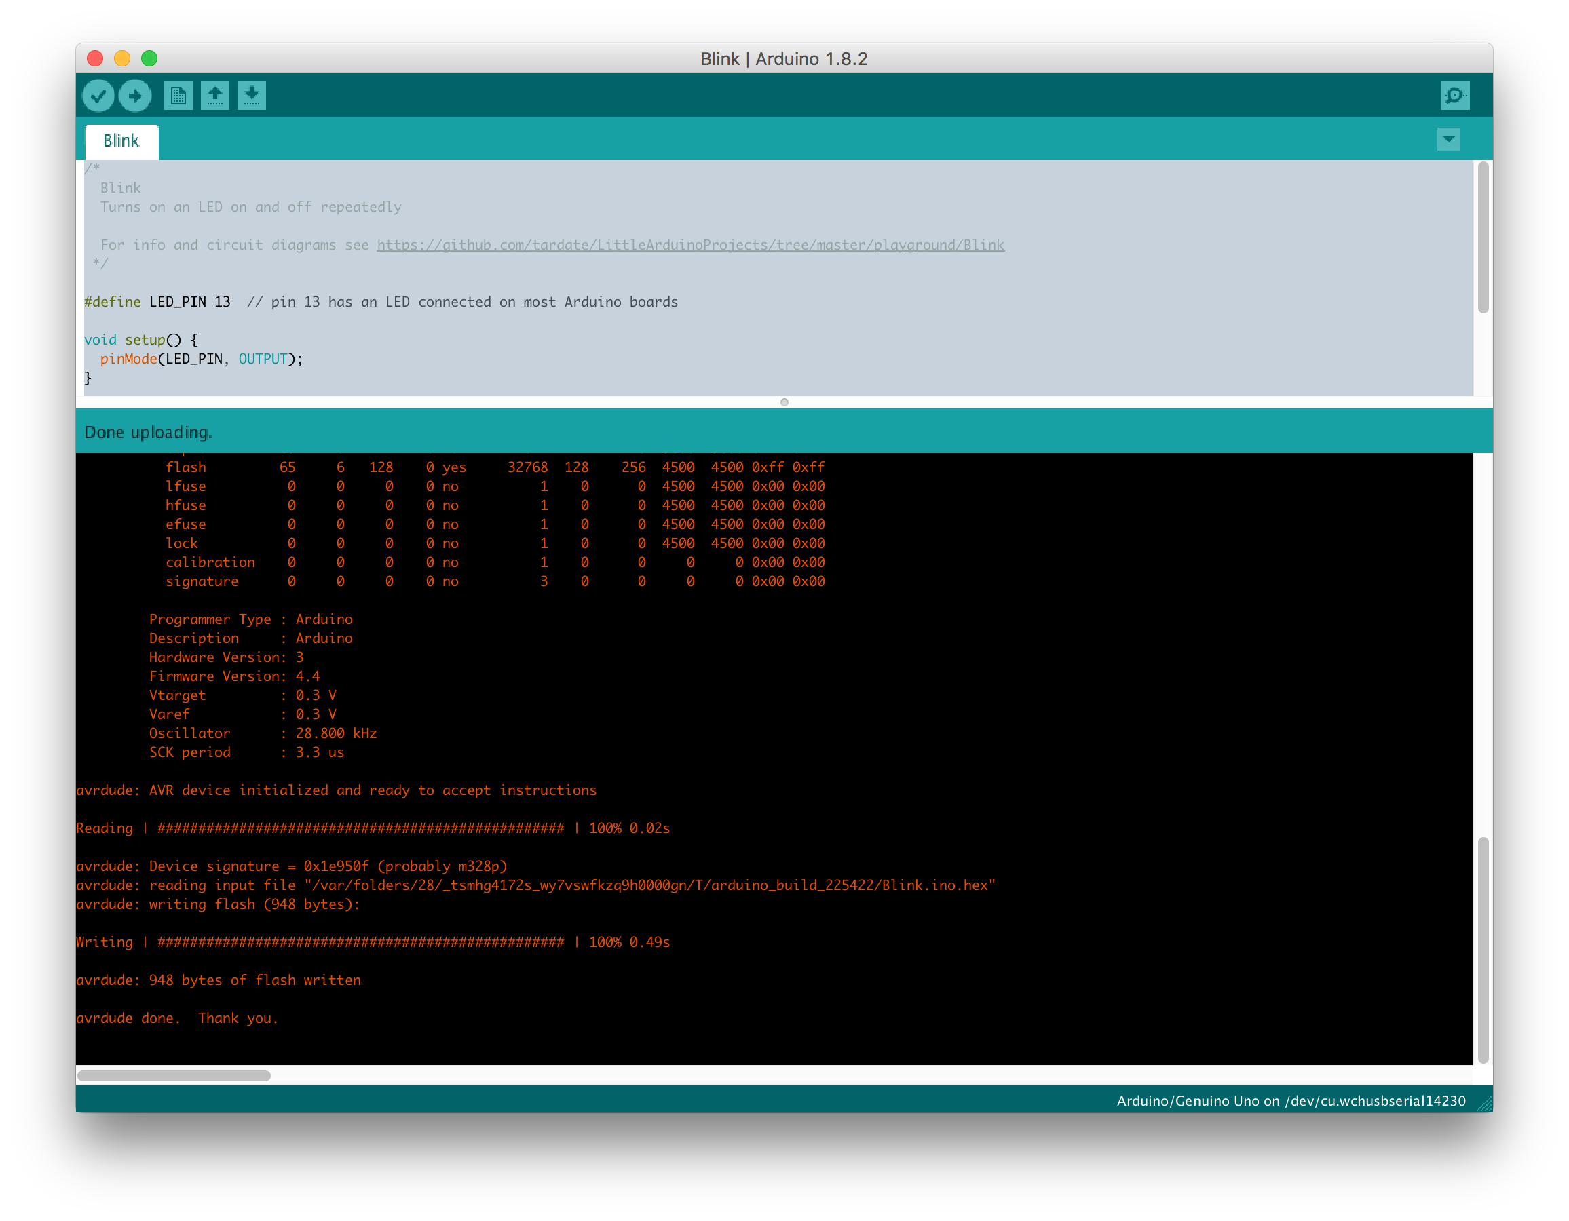Click the 'Done uploading.' status message

point(149,432)
